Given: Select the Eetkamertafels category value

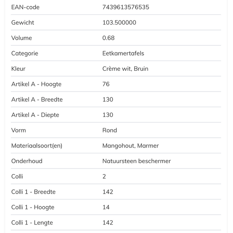Looking at the screenshot, I should click(123, 53).
